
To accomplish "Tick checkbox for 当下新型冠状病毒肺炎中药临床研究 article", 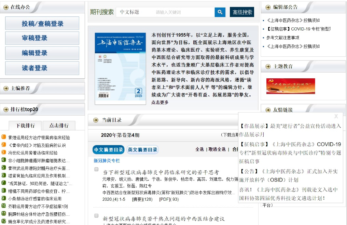I will coord(96,169).
